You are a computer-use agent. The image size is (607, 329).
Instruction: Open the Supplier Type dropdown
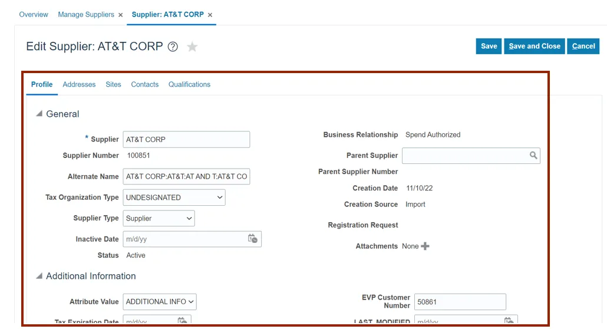click(159, 218)
